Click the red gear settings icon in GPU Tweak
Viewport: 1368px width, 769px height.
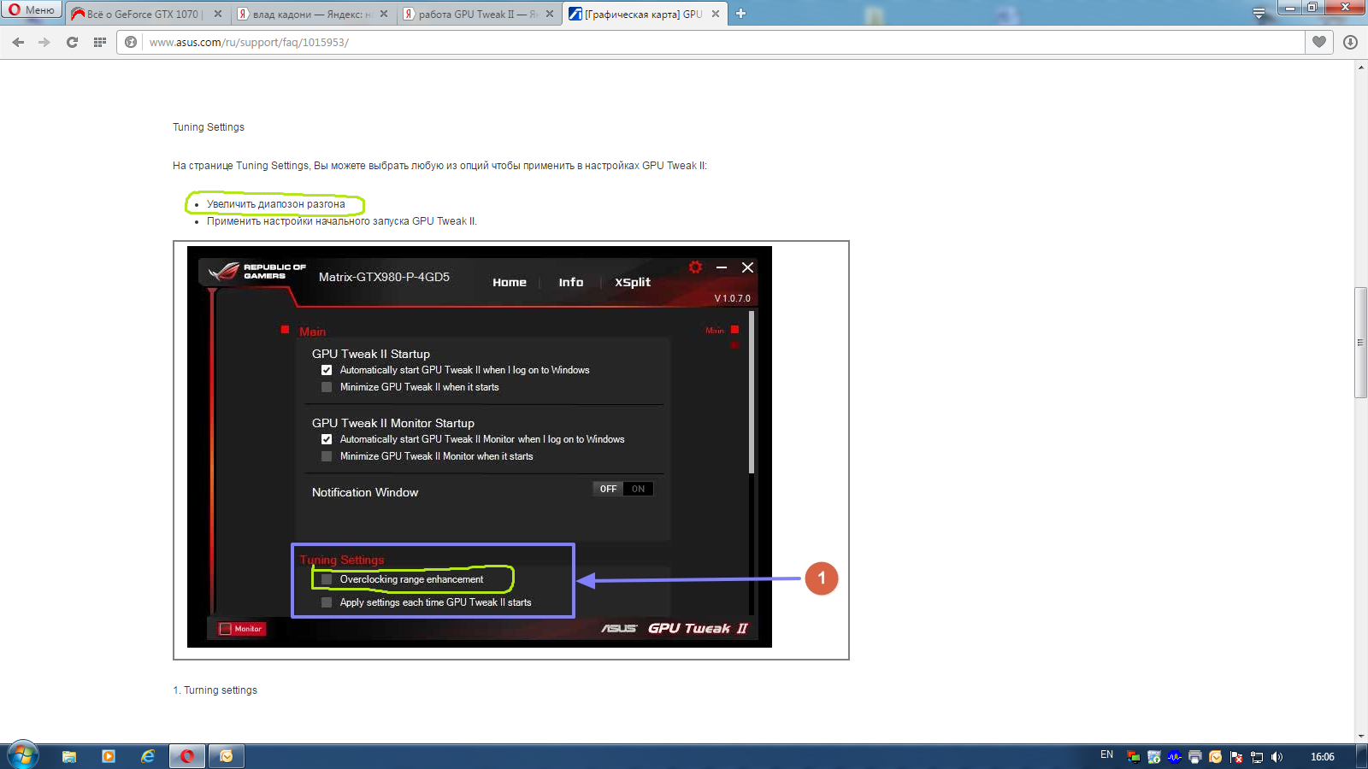[x=695, y=267]
